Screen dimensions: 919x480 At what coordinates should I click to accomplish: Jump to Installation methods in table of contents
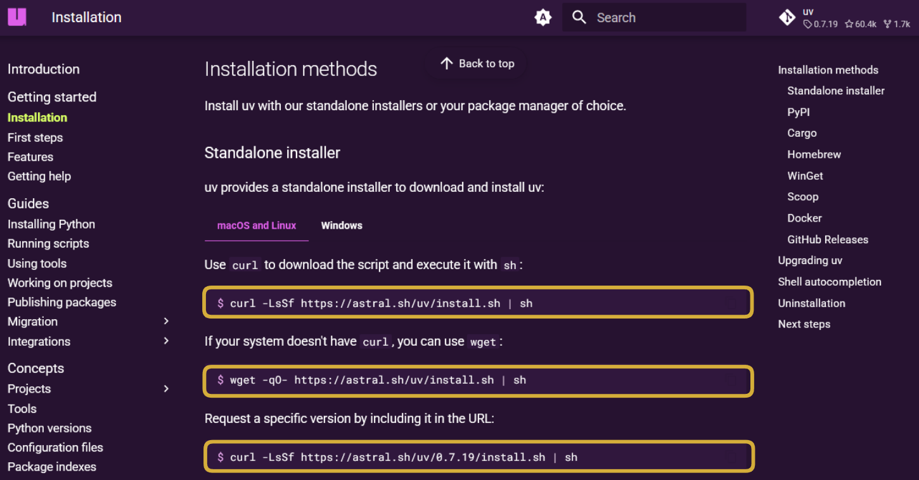pos(828,70)
